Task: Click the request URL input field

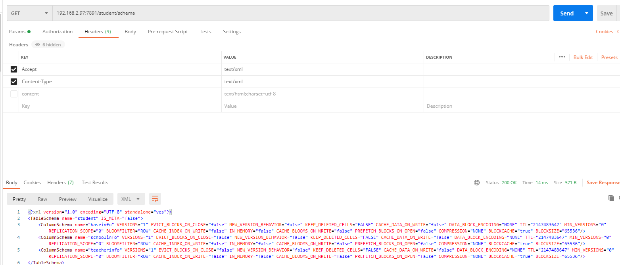Action: click(301, 13)
